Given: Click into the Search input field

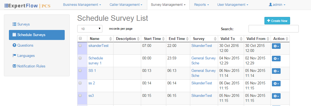Looking at the screenshot, I should pos(274,29).
